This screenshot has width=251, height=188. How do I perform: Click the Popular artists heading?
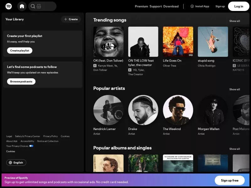[x=109, y=88]
